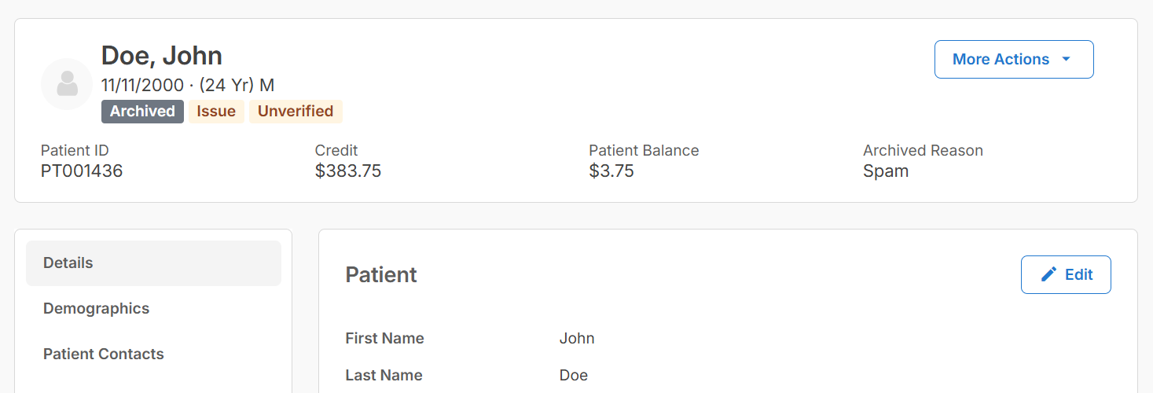Click the patient avatar placeholder icon

(x=67, y=83)
